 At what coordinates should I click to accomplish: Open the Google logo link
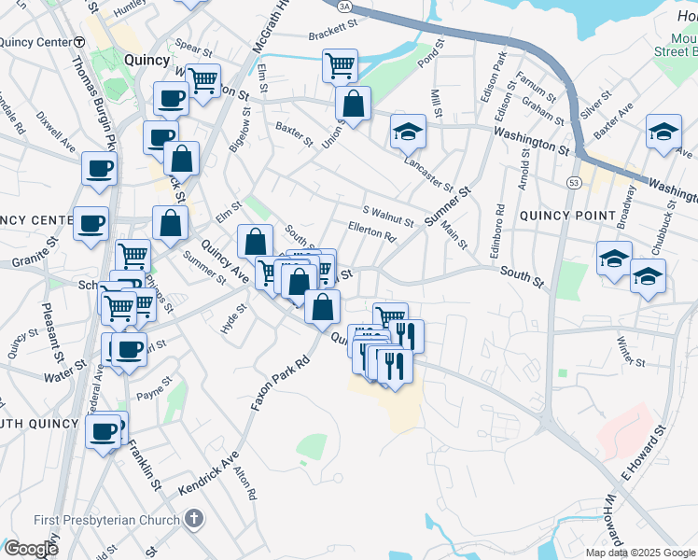point(31,549)
